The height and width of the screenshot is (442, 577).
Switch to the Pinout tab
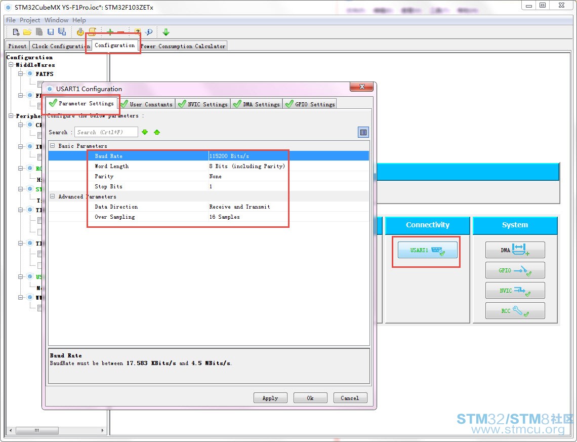tap(17, 46)
